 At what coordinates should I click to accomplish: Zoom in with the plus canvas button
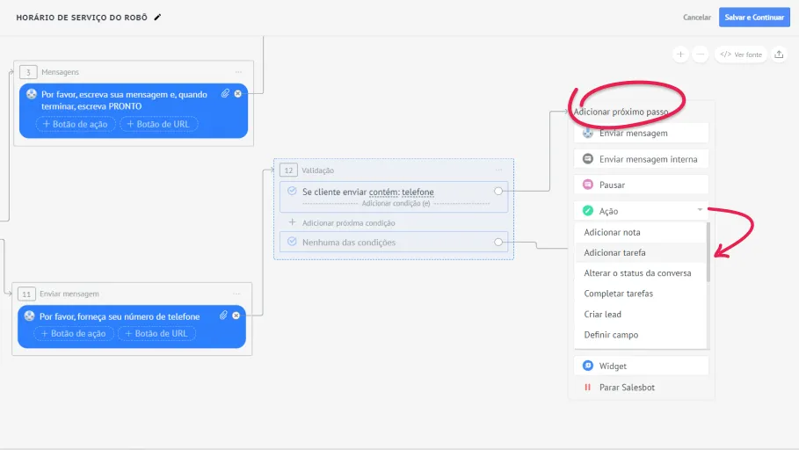[x=680, y=54]
